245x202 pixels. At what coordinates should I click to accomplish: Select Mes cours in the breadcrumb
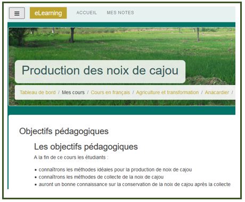[x=73, y=92]
